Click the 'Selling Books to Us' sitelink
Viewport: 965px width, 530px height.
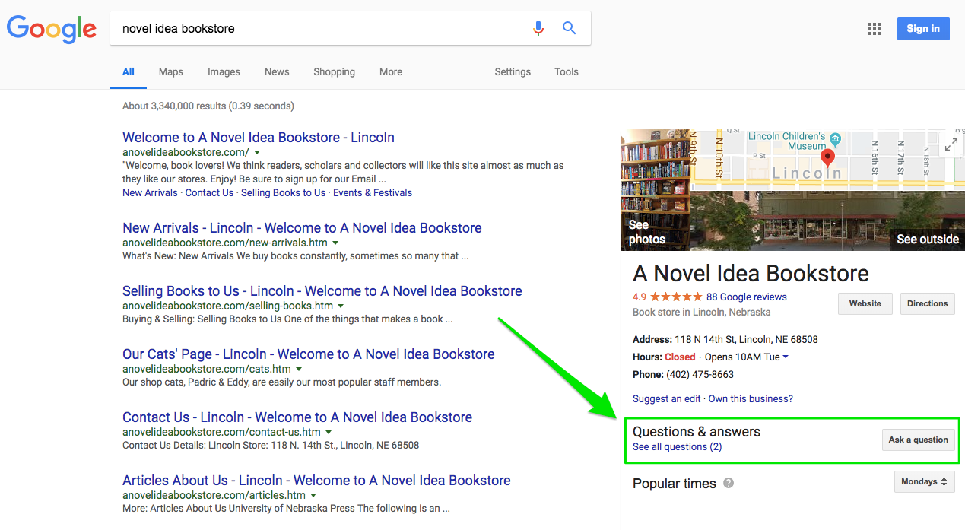click(x=283, y=193)
